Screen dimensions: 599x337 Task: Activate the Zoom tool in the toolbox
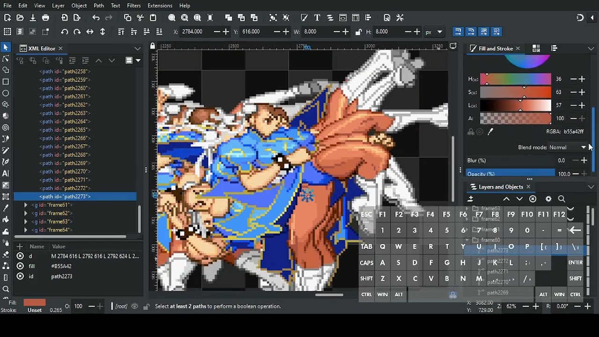click(x=6, y=289)
